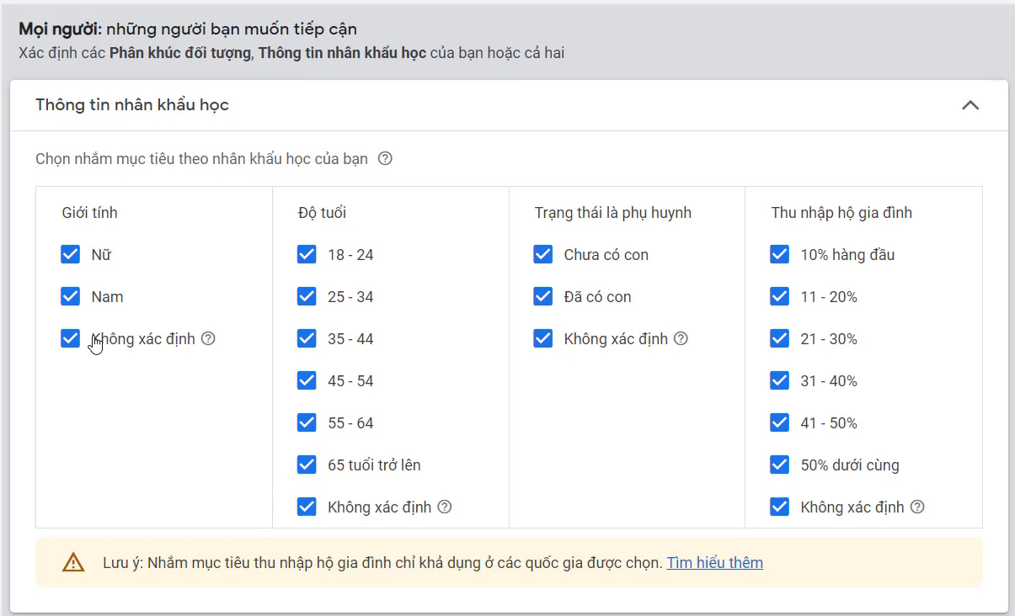Uncheck the 65 tuổi trở lên checkbox
This screenshot has height=616, width=1015.
307,465
